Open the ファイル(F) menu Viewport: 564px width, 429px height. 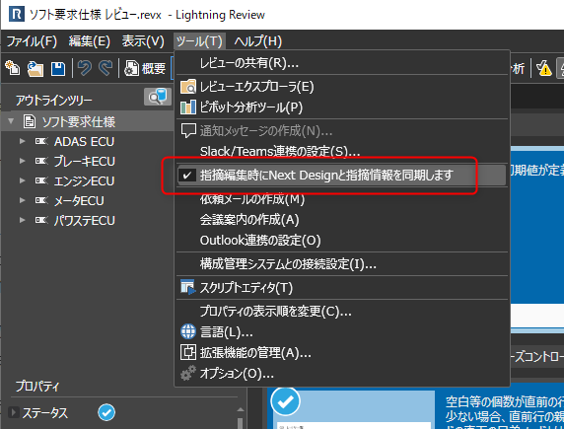32,41
